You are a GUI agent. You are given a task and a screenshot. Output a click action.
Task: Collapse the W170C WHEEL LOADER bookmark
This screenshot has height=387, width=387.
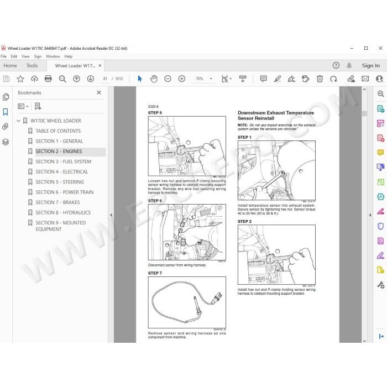point(18,121)
